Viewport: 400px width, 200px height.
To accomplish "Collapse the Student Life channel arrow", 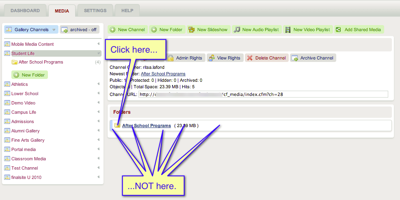I will pyautogui.click(x=98, y=53).
